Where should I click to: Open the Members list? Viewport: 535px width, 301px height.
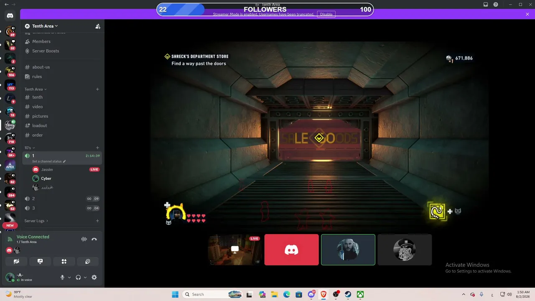(62, 41)
